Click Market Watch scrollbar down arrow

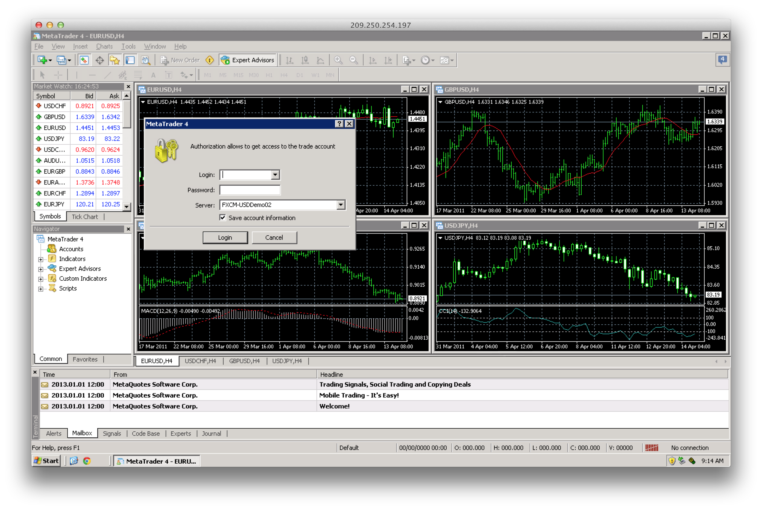point(127,206)
